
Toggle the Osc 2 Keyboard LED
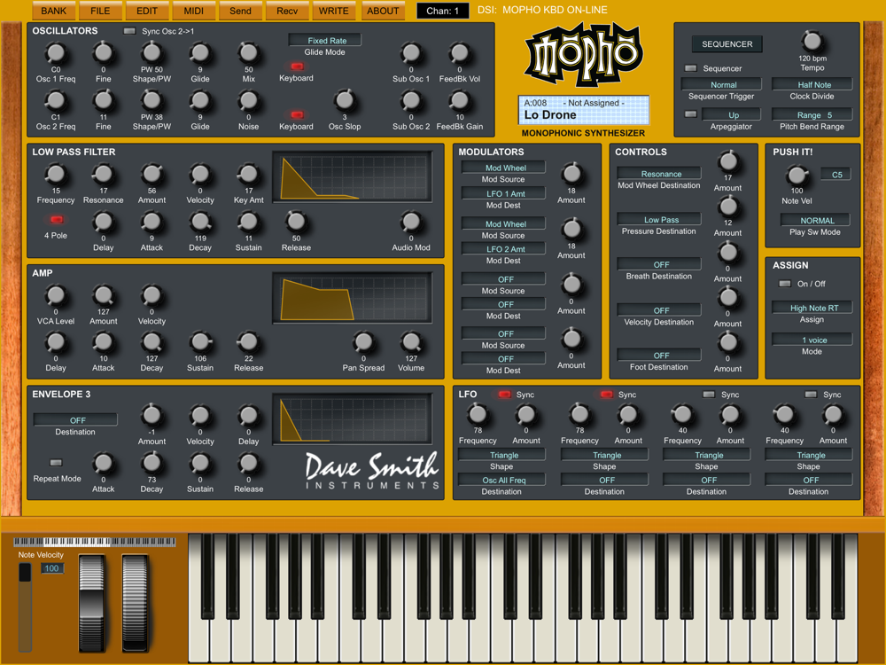[297, 114]
